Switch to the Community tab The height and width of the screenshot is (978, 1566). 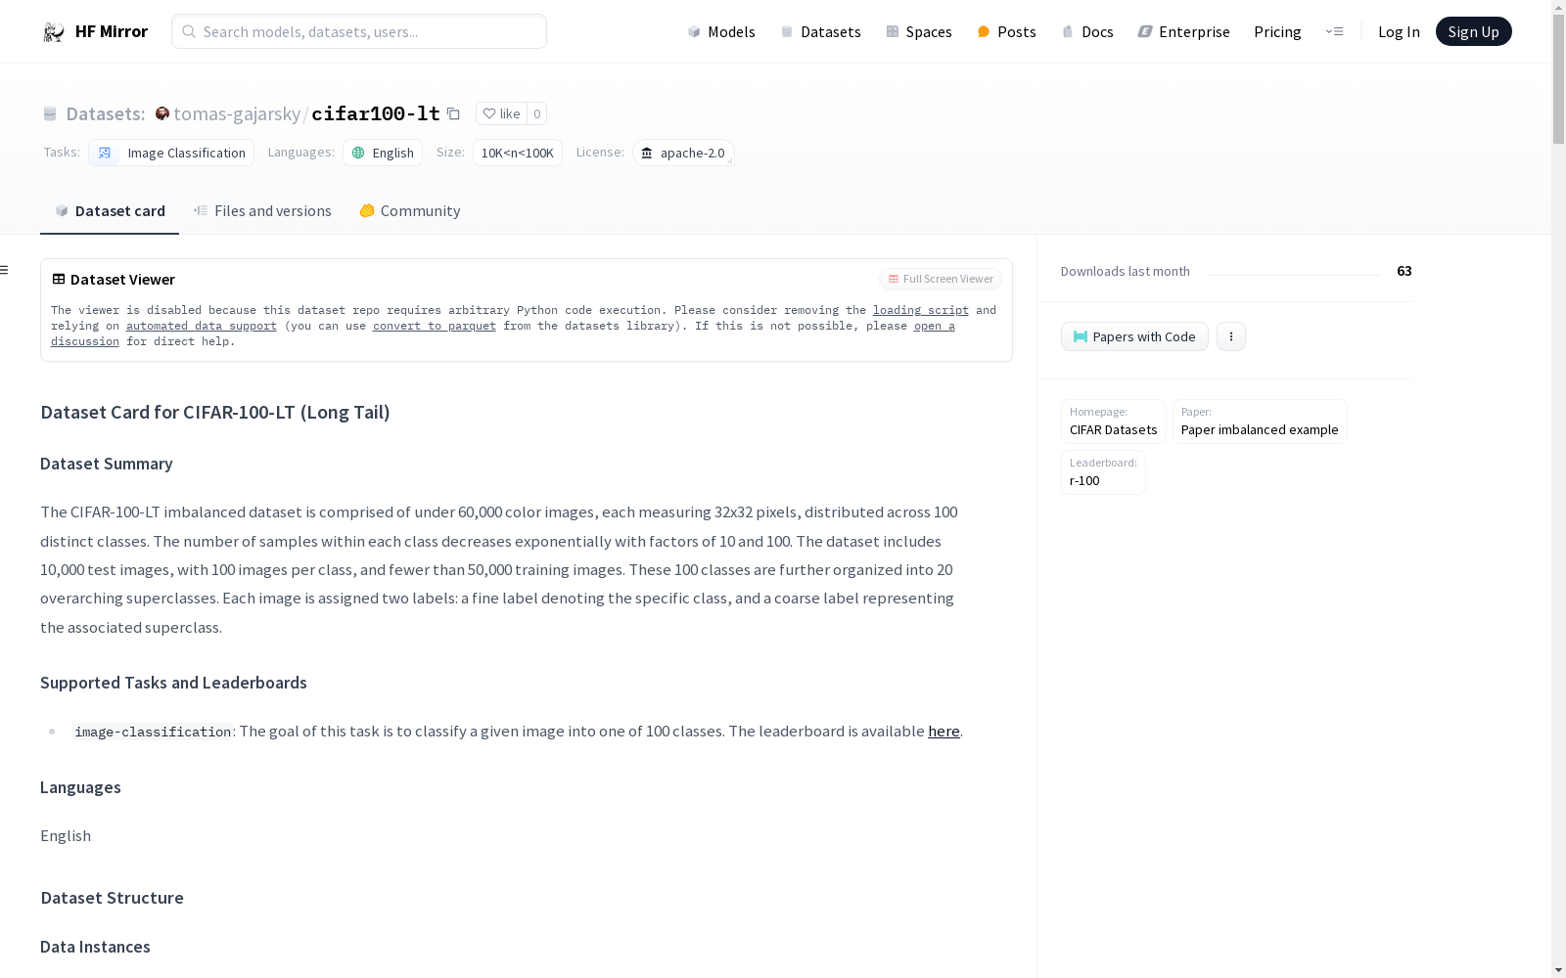pos(409,211)
